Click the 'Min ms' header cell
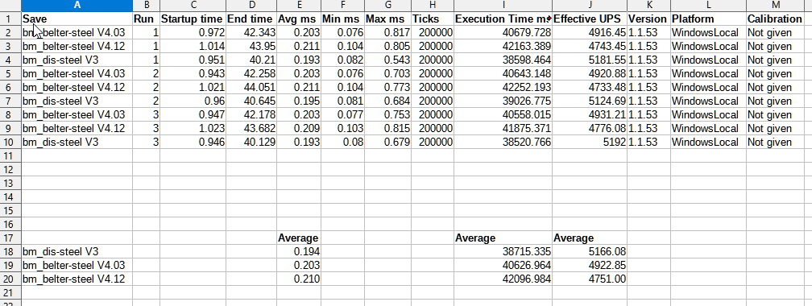The height and width of the screenshot is (306, 812). [x=343, y=19]
